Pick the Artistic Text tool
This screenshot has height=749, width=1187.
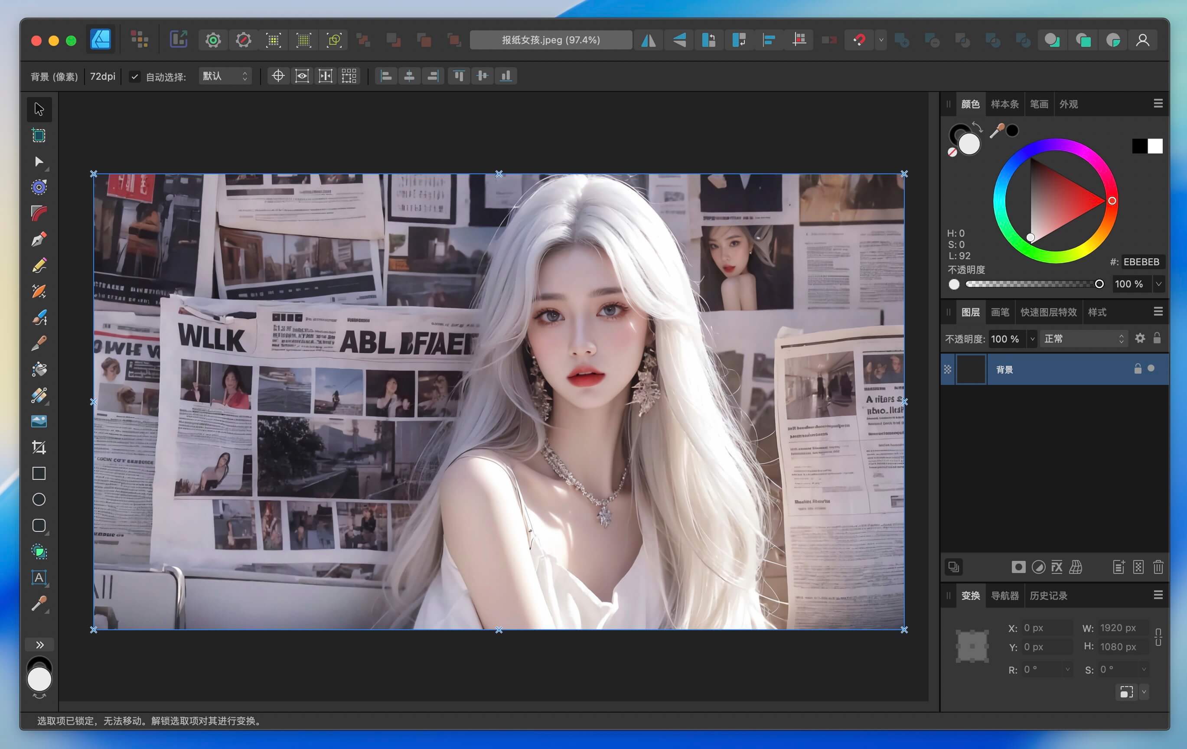[x=39, y=577]
